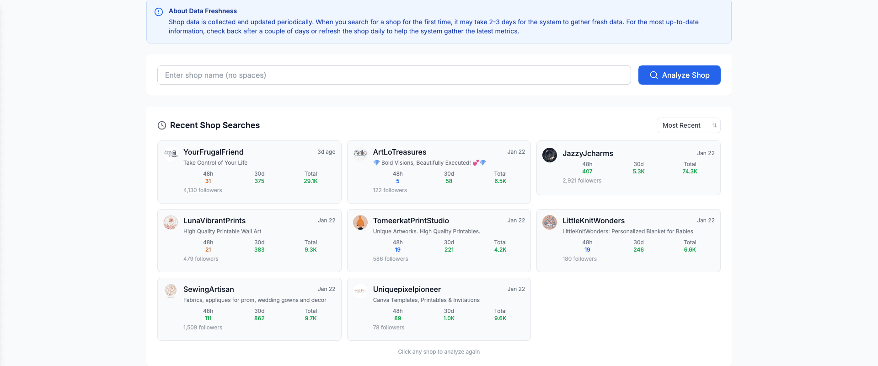
Task: Click 'Canva Templates, Printables & Invitations' tagline
Action: [426, 300]
